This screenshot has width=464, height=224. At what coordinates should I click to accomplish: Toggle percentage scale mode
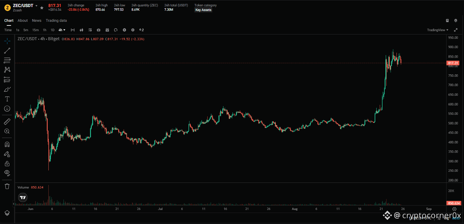tap(439, 218)
